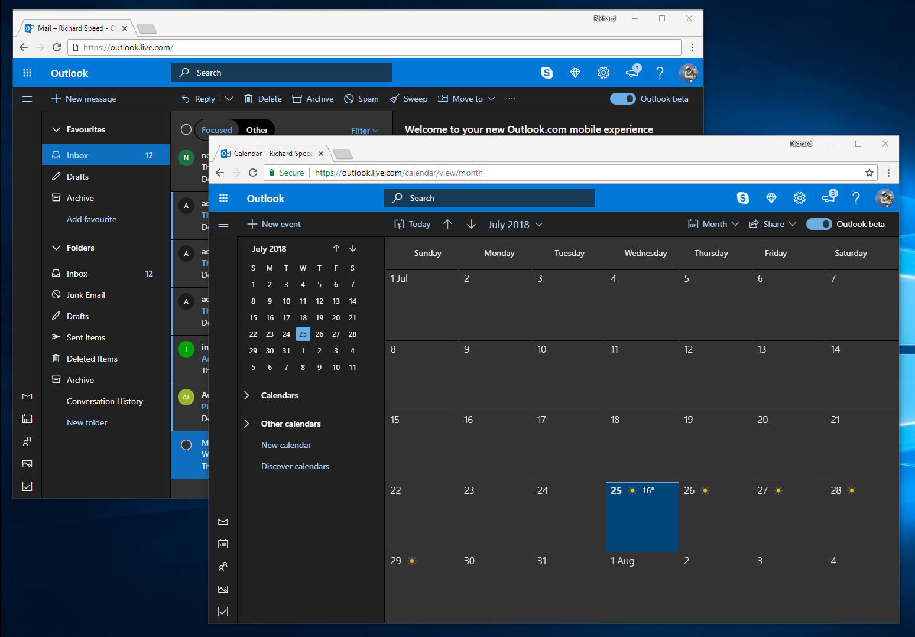Go to next month arrow in mini calendar
Image resolution: width=915 pixels, height=637 pixels.
pyautogui.click(x=353, y=249)
